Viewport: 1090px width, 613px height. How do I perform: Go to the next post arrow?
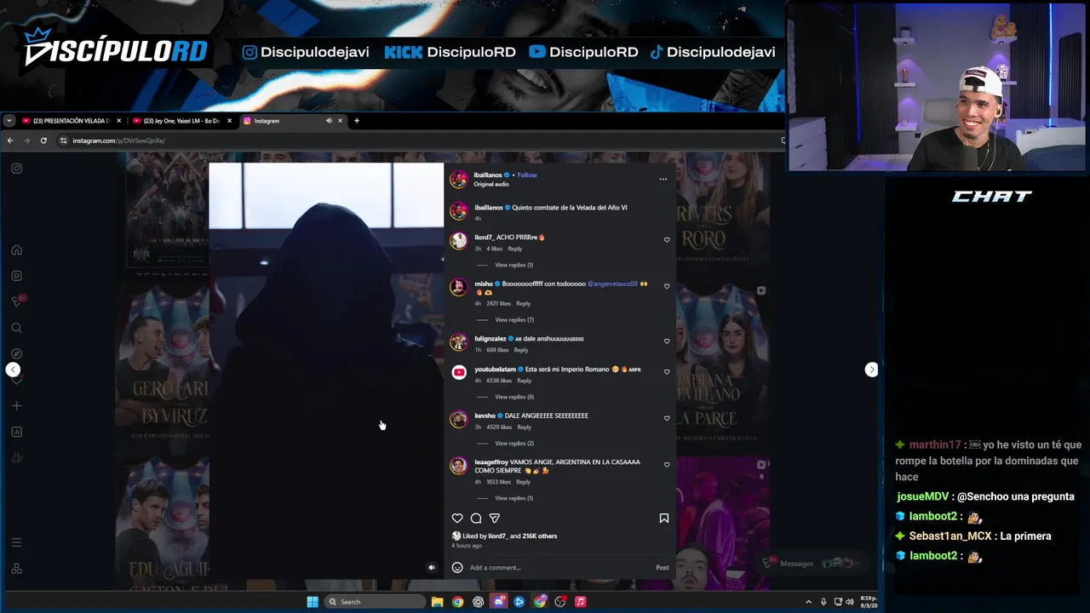tap(871, 370)
